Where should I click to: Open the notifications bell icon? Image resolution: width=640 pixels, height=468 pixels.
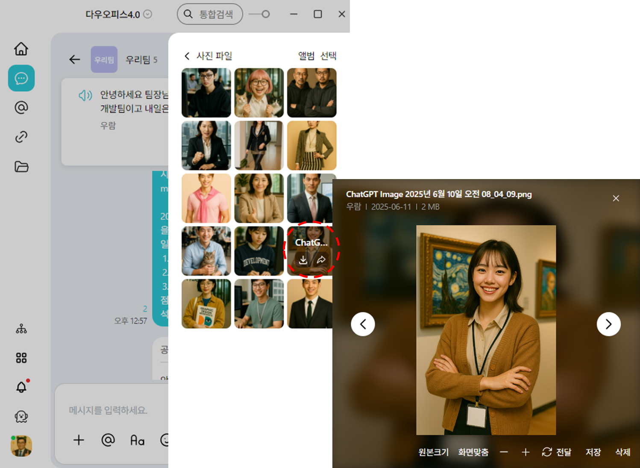pyautogui.click(x=21, y=387)
